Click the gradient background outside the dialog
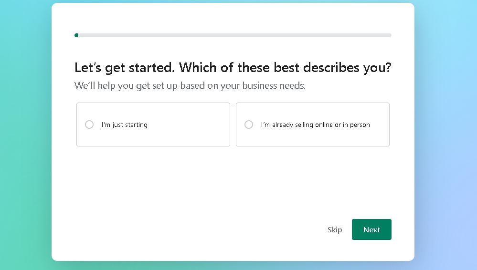 click(x=24, y=143)
